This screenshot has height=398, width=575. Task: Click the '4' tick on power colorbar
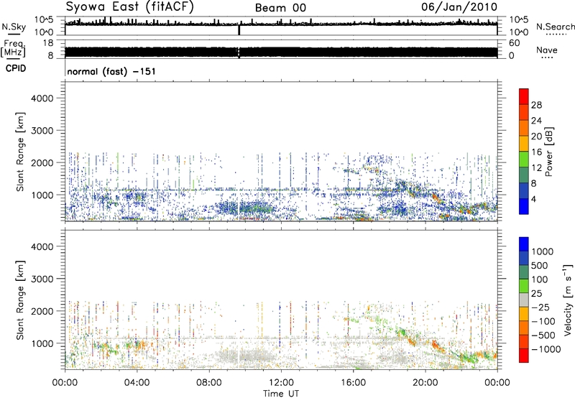(533, 199)
